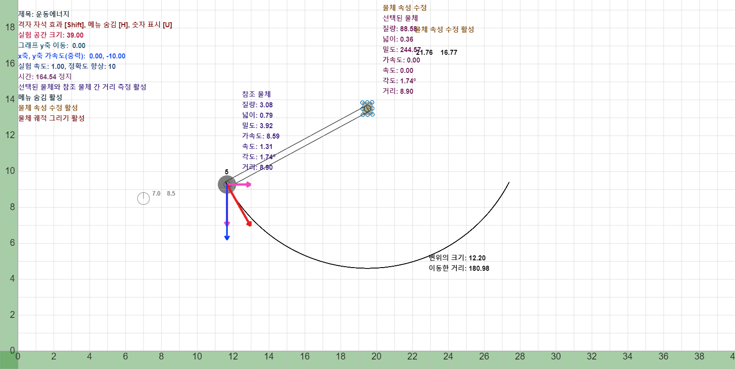Image resolution: width=735 pixels, height=369 pixels.
Task: Click the gray reference object circle labeled 5
Action: 227,184
